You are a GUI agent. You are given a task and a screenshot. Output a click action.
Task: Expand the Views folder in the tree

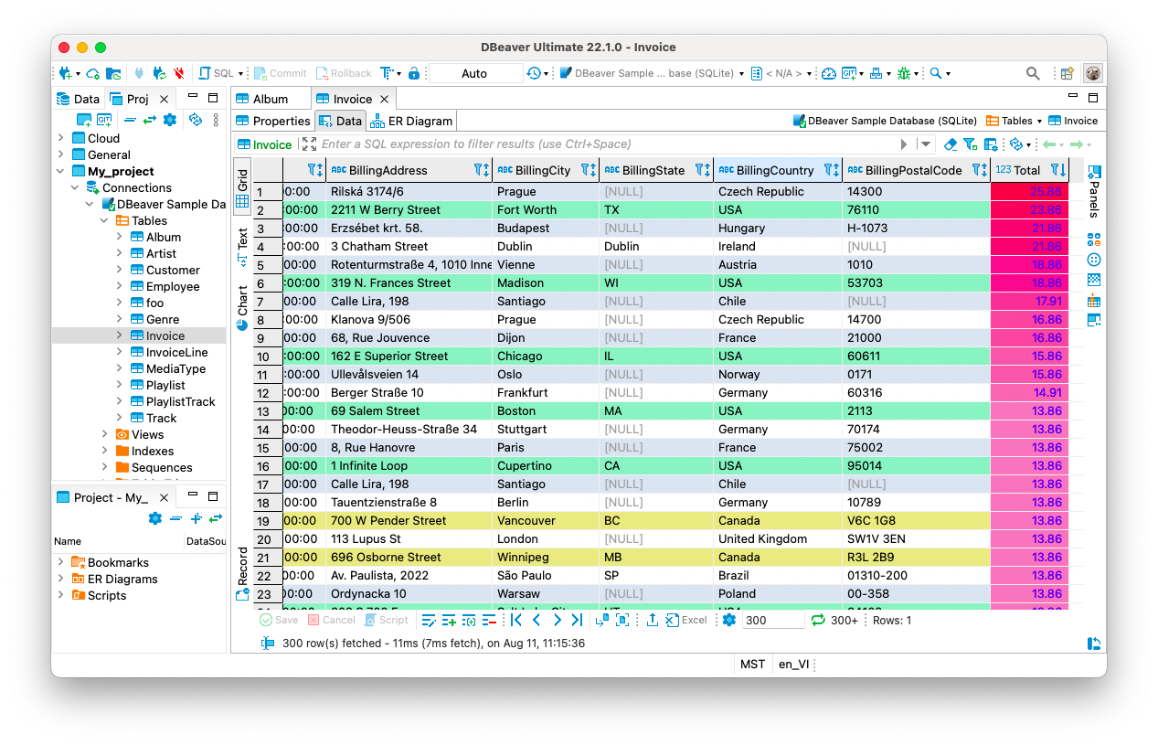tap(106, 434)
